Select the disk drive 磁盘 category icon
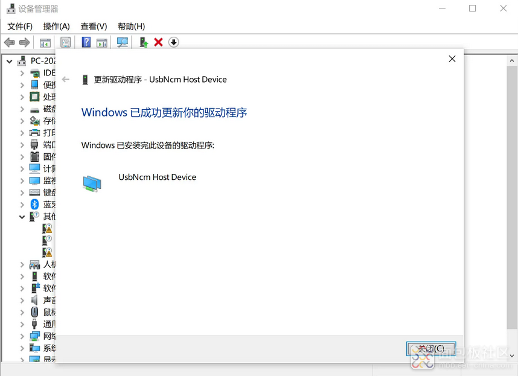 point(34,109)
